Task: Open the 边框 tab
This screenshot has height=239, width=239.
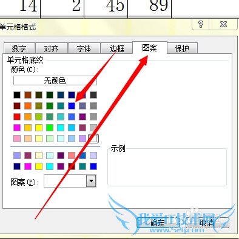Action: pyautogui.click(x=116, y=48)
